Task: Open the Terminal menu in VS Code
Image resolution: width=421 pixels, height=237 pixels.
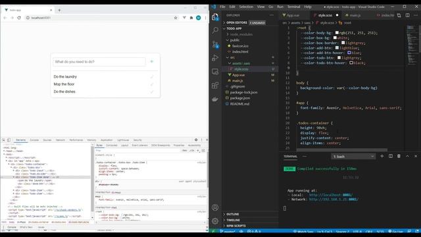Action: click(294, 7)
